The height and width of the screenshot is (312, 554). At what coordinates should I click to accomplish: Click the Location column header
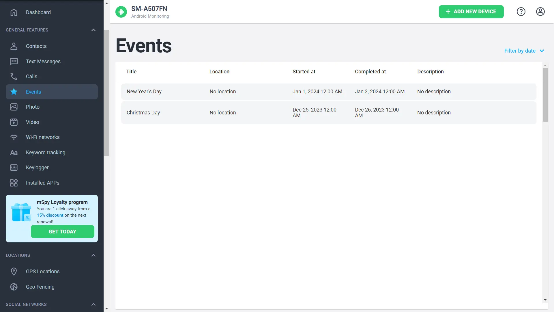click(x=219, y=72)
